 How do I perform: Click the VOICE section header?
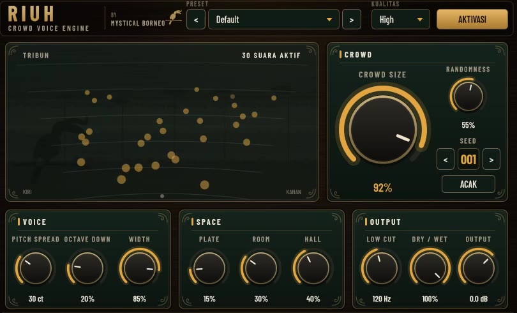click(34, 222)
